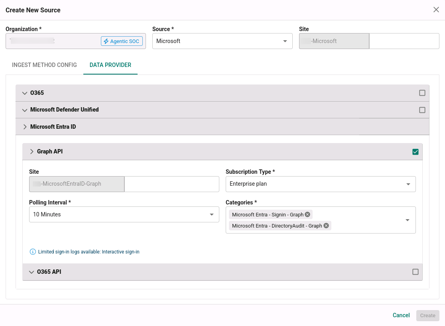Remove the Microsoft Entra - Signin - Graph chip

307,214
